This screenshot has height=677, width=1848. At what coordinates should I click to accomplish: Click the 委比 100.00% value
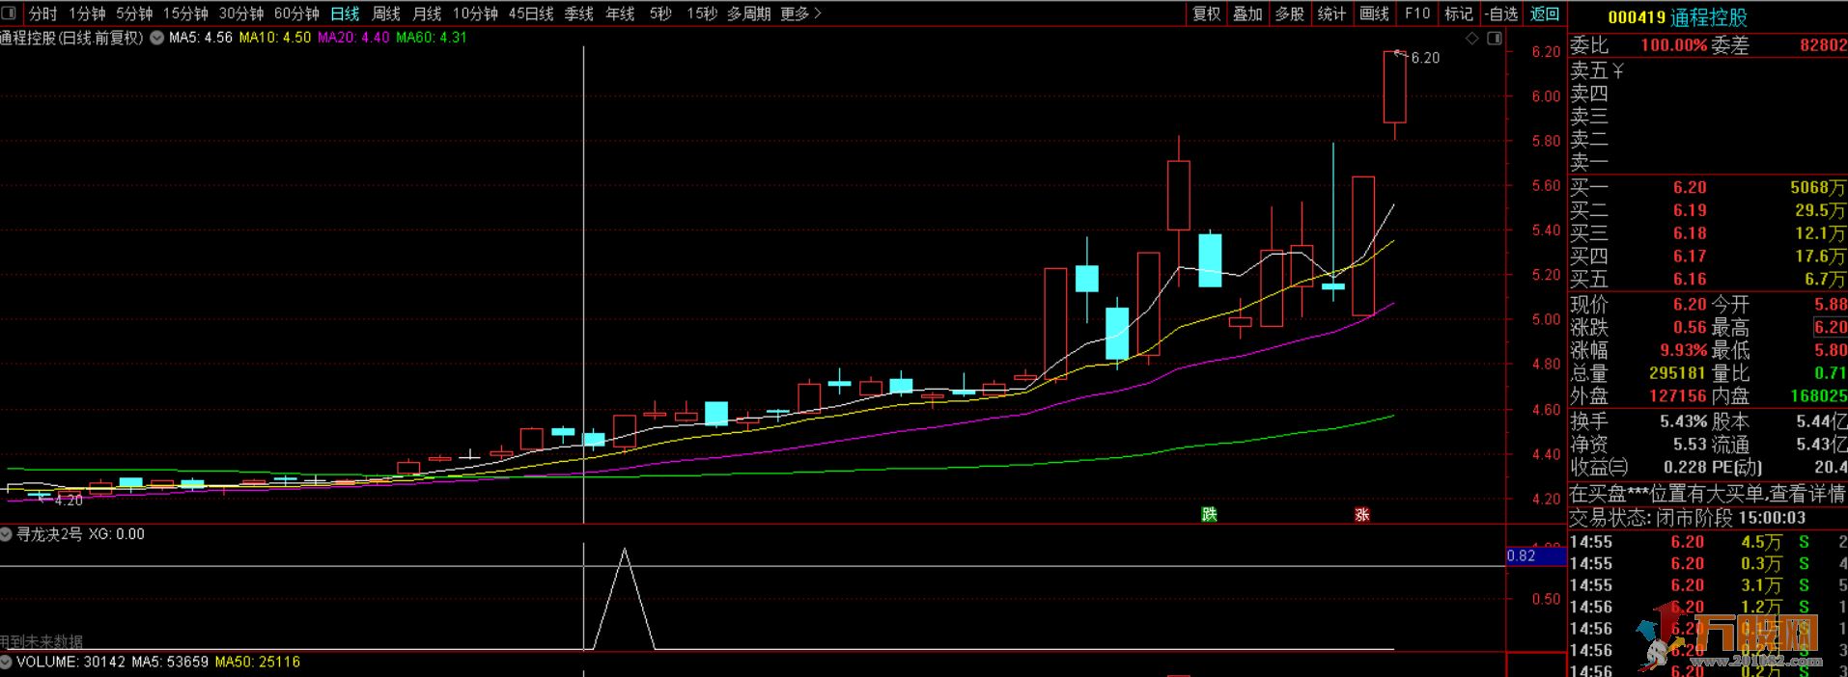point(1674,45)
